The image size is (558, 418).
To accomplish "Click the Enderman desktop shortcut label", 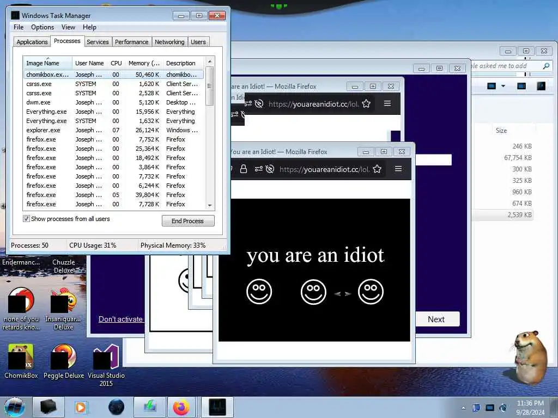I will point(21,262).
